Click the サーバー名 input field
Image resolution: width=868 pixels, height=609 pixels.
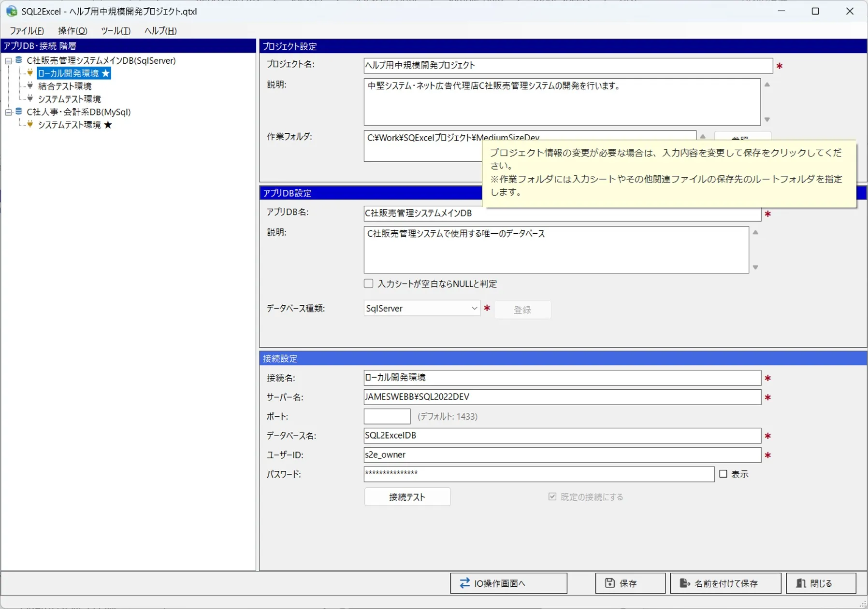tap(563, 397)
